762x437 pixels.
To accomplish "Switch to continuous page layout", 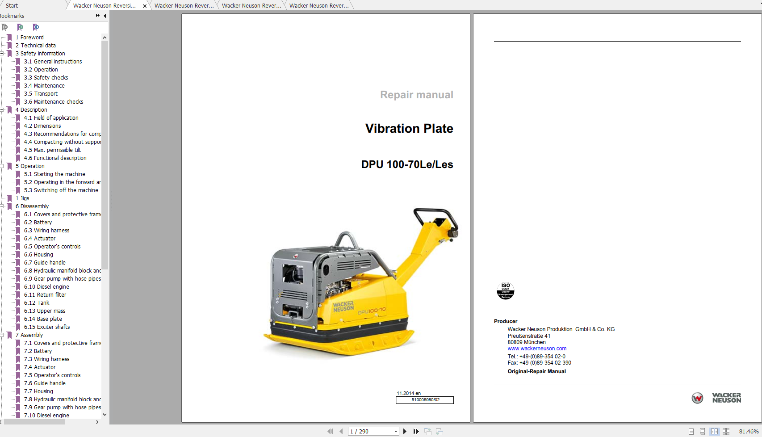I will pyautogui.click(x=702, y=431).
